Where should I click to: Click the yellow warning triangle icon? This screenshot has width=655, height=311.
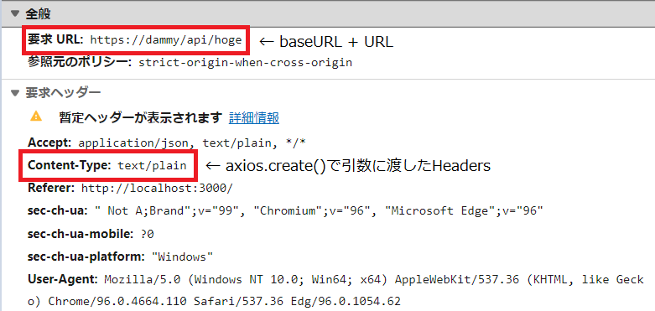[x=36, y=116]
